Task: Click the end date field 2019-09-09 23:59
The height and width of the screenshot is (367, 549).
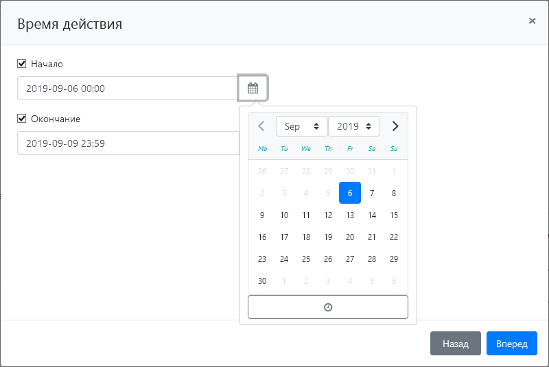Action: pos(127,143)
